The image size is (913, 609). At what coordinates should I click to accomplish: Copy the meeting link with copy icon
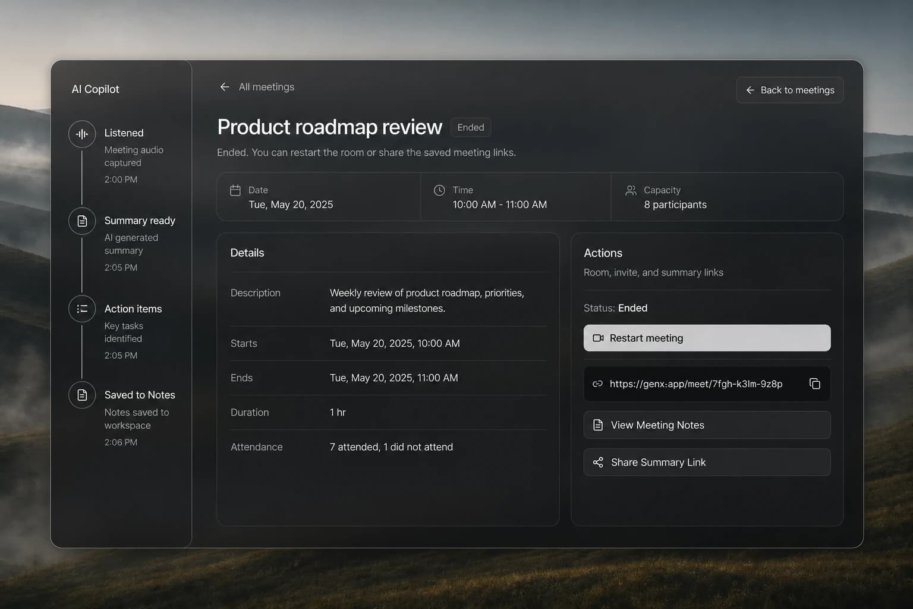815,384
